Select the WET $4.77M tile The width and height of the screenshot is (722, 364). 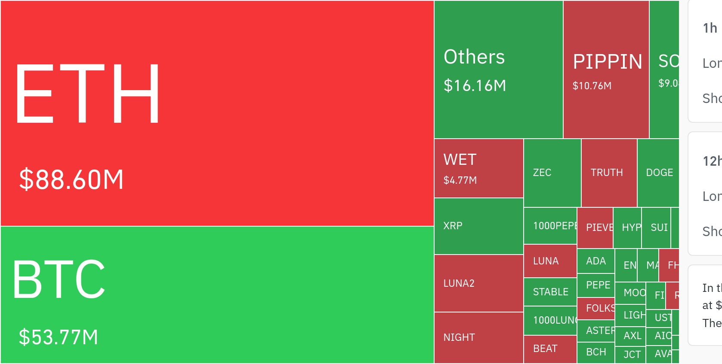[478, 168]
